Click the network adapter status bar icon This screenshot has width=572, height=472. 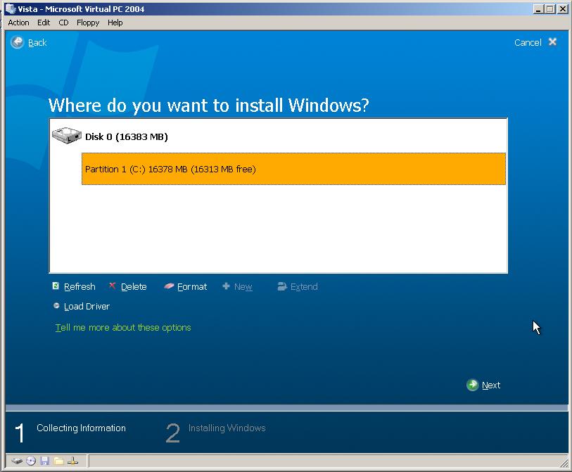72,461
